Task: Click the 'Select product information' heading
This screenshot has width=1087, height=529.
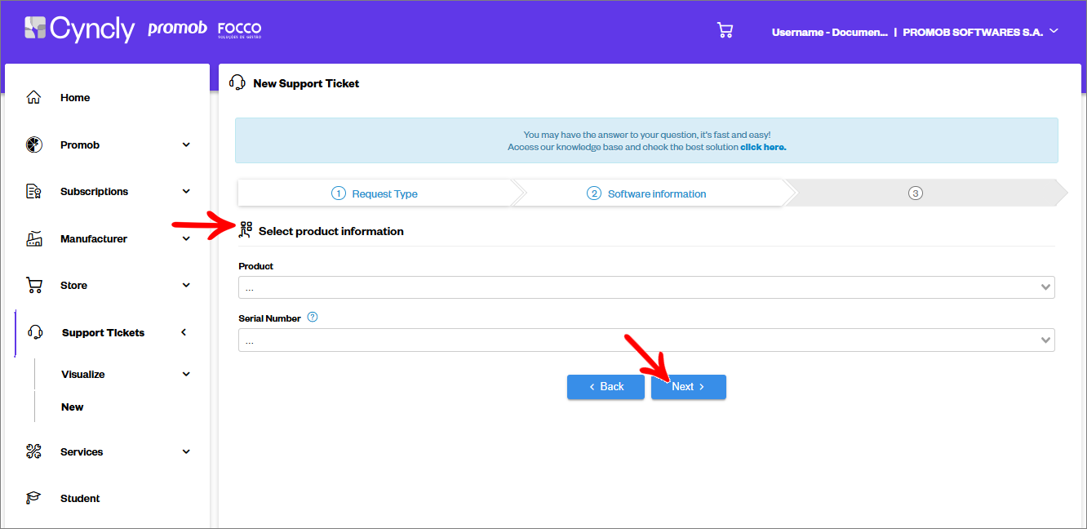Action: tap(331, 232)
